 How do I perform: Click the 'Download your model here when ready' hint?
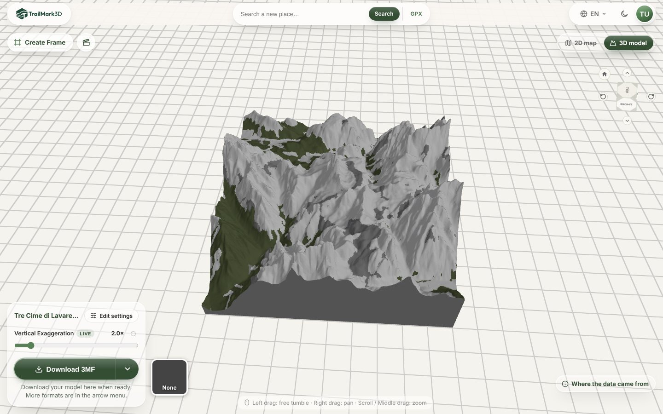click(x=76, y=391)
